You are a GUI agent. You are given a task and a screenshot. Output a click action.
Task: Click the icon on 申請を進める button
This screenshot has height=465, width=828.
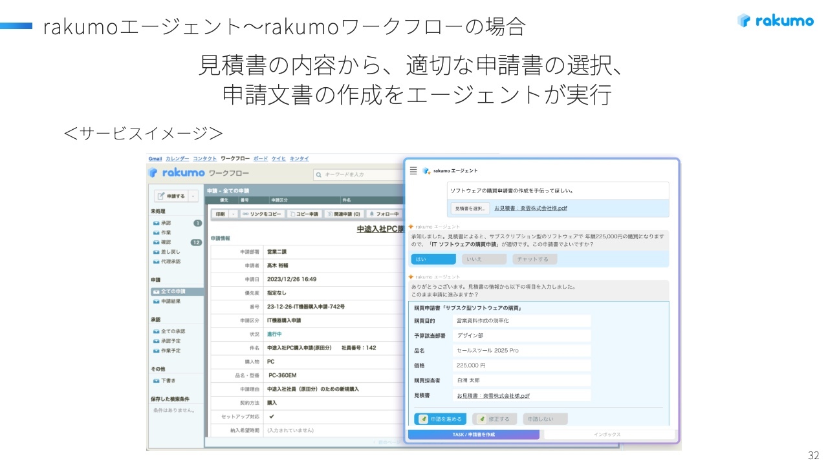coord(424,419)
